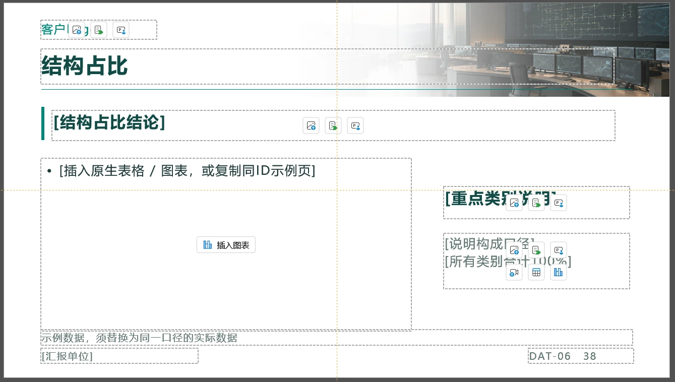Click the DAT-06 footer code
Screen dimensions: 675x382
click(549, 356)
